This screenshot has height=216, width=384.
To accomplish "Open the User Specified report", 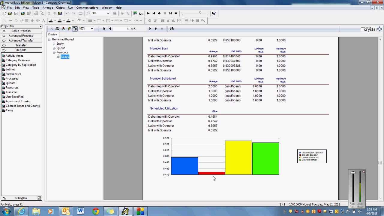I will (x=13, y=97).
